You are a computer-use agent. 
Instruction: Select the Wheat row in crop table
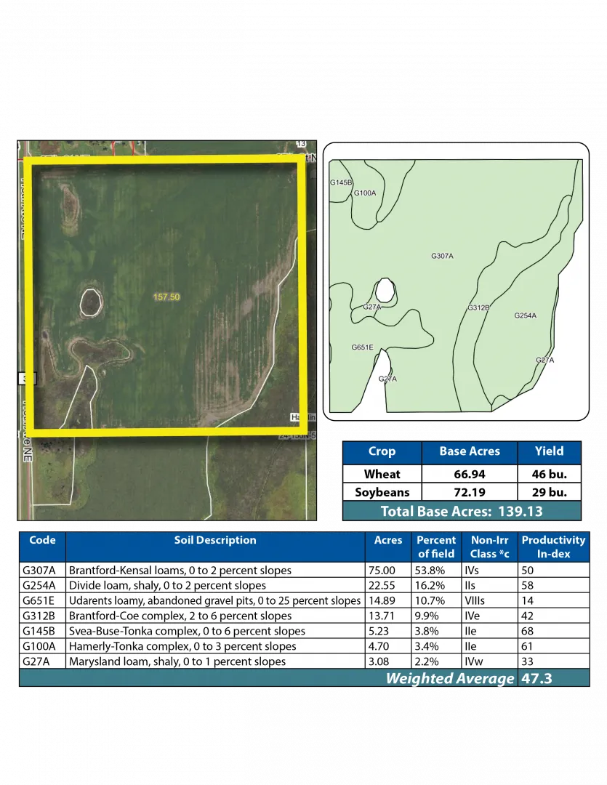(382, 474)
